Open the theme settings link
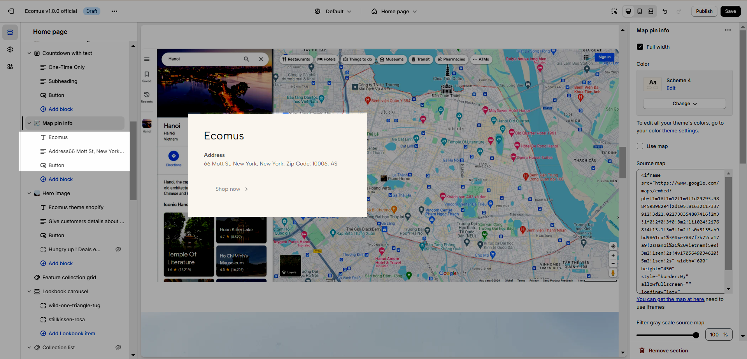Screen dimensions: 747x359 point(680,131)
